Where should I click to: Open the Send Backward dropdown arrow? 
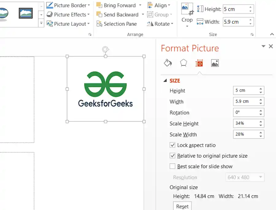(x=143, y=14)
